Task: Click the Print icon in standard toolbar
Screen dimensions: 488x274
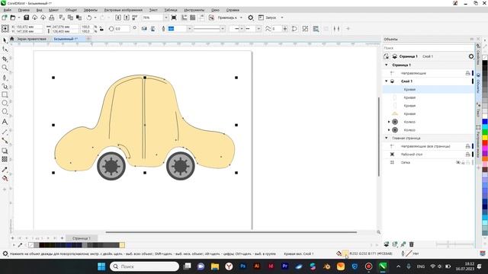Action: pyautogui.click(x=52, y=18)
